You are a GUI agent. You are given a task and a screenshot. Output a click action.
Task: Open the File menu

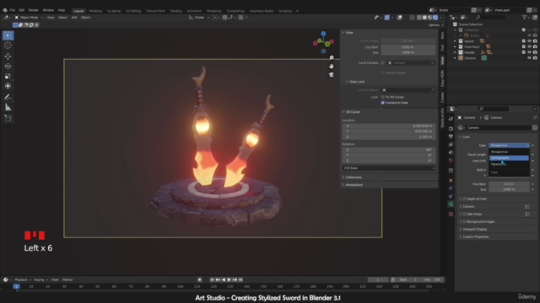13,10
